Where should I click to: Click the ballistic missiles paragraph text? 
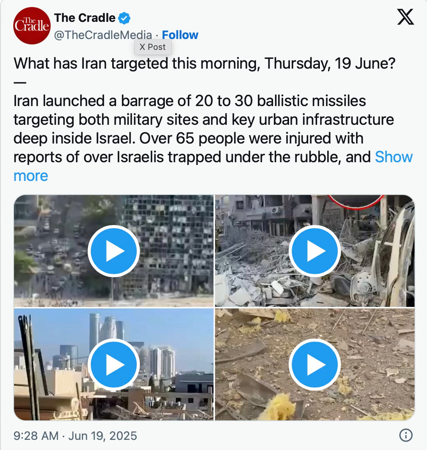pyautogui.click(x=204, y=129)
